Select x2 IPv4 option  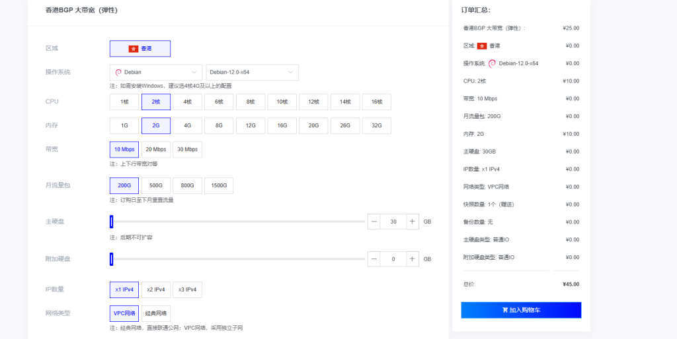pos(156,290)
